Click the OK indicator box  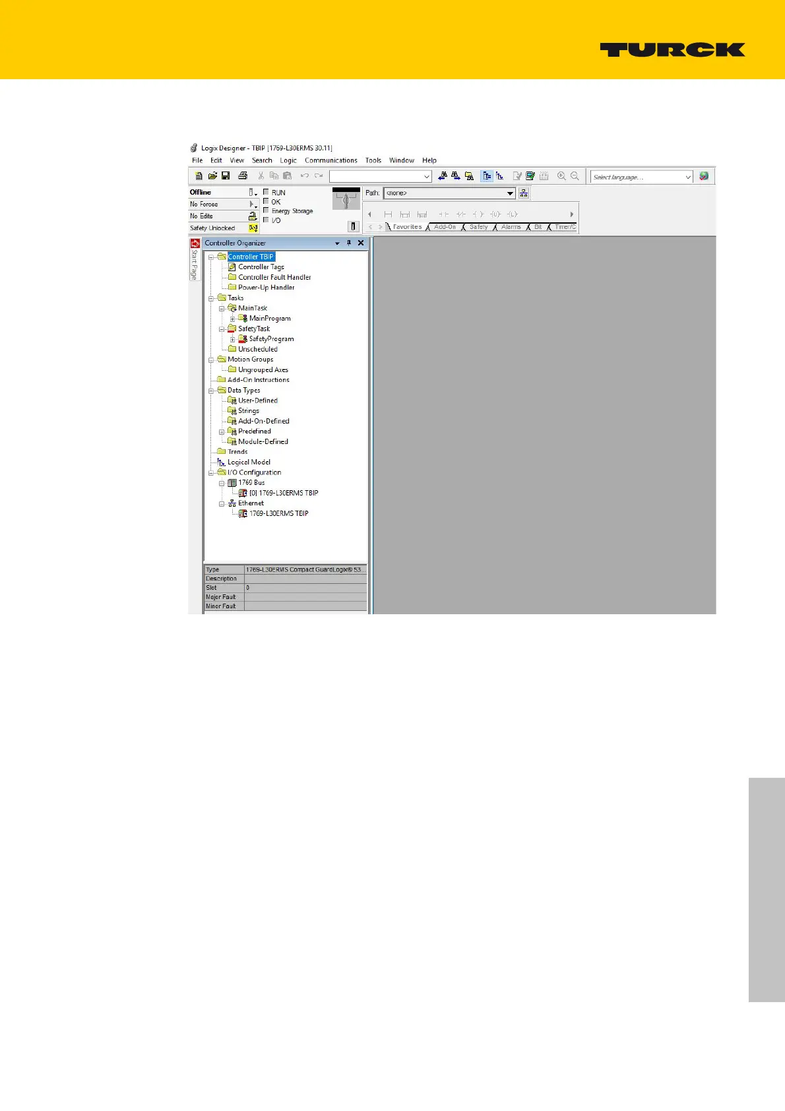coord(267,201)
